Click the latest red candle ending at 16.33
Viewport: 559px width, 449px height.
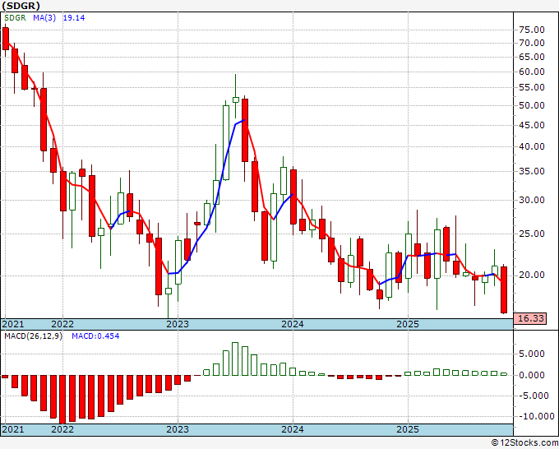pos(504,290)
